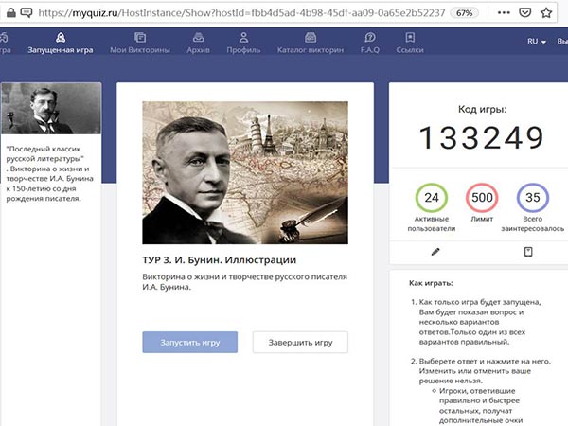568x426 pixels.
Task: Click the F.A.Q question bubble icon
Action: tap(370, 37)
